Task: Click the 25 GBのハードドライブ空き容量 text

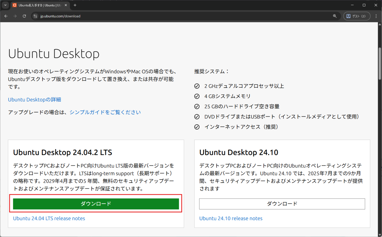Action: tap(242, 106)
